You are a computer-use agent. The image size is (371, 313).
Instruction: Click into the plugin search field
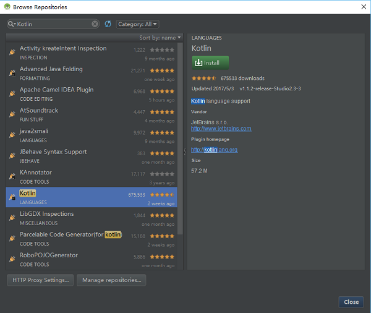[53, 24]
